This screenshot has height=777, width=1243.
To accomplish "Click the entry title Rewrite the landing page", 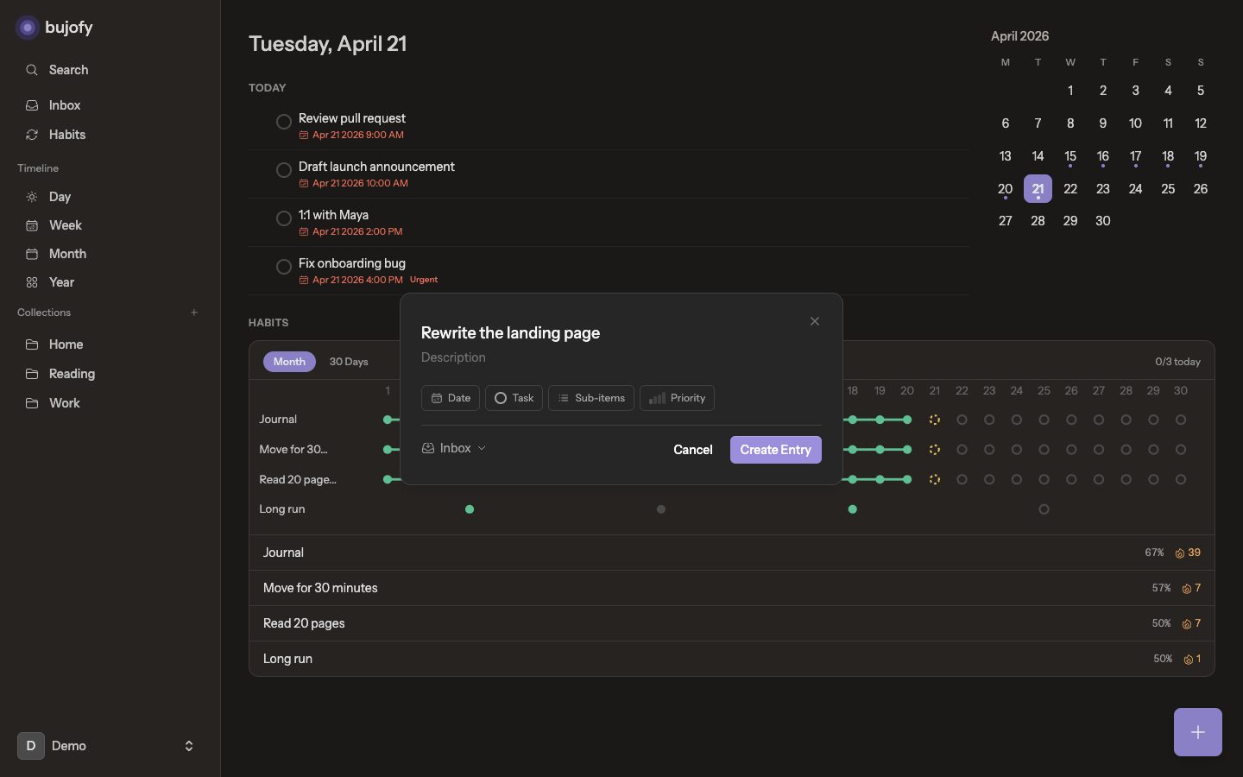I will [x=510, y=333].
